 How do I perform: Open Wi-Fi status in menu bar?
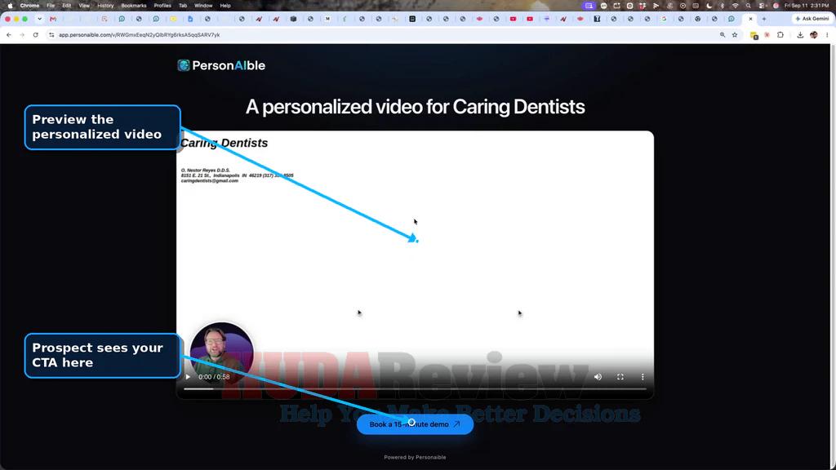coord(736,6)
